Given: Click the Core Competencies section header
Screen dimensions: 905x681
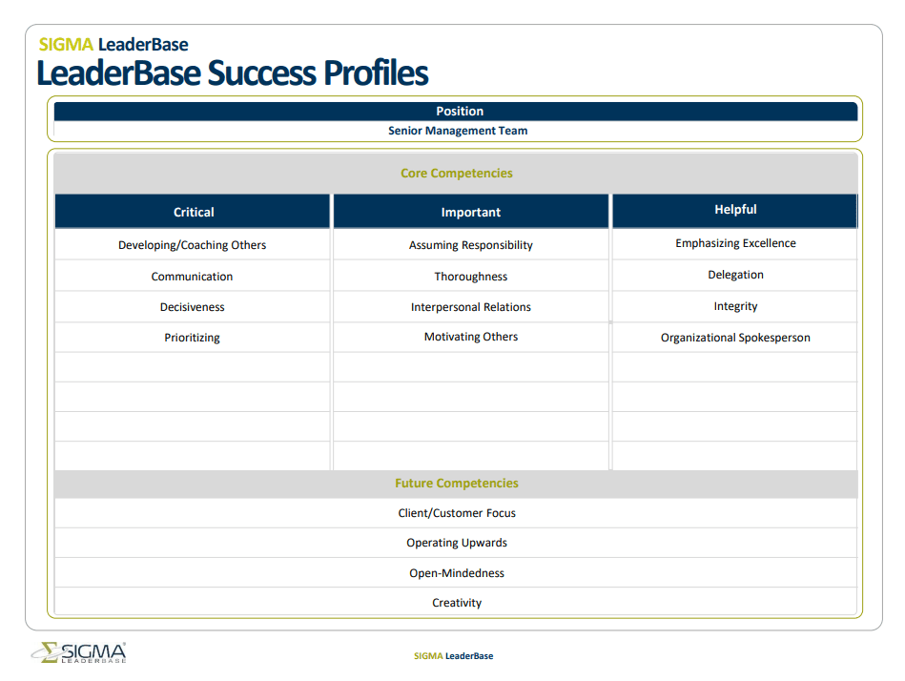Looking at the screenshot, I should pyautogui.click(x=456, y=174).
